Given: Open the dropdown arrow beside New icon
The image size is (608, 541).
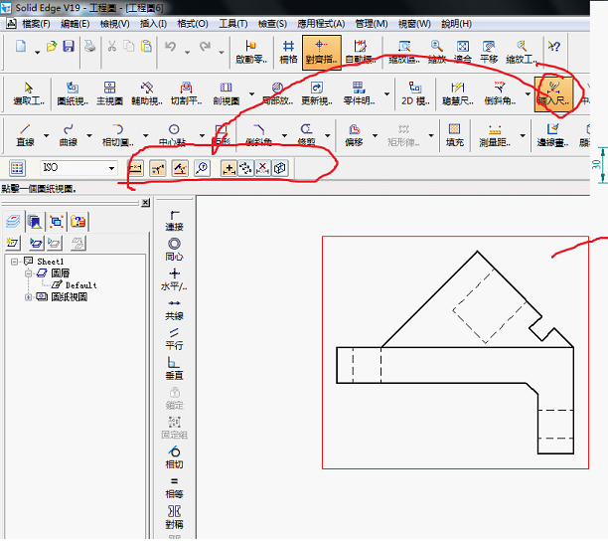Looking at the screenshot, I should click(x=37, y=52).
